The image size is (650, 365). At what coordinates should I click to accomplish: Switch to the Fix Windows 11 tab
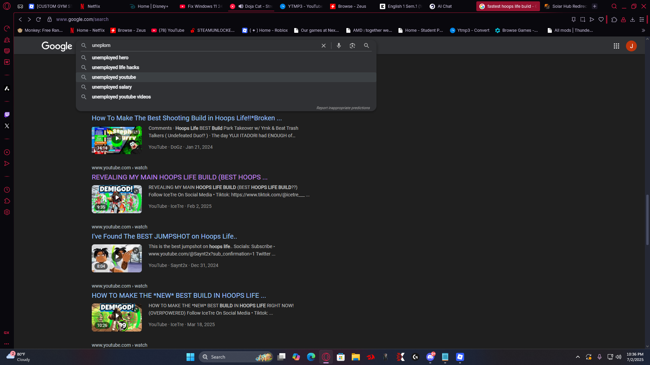[x=201, y=6]
